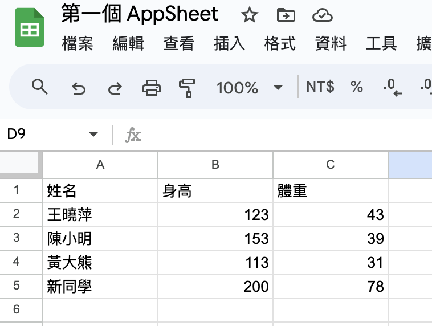Viewport: 432px width, 326px height.
Task: Open the 格式 menu
Action: pyautogui.click(x=280, y=43)
